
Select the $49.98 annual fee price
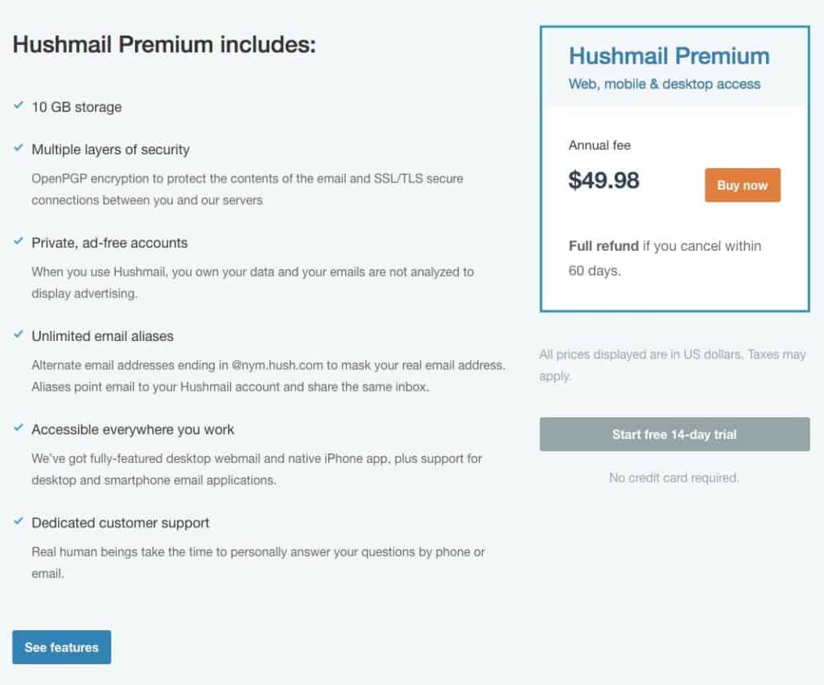point(604,180)
